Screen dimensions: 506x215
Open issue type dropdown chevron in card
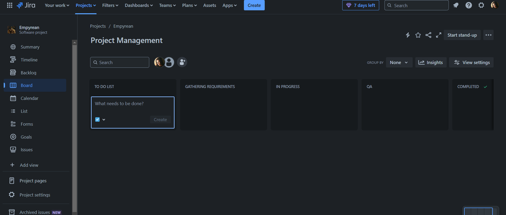coord(104,119)
